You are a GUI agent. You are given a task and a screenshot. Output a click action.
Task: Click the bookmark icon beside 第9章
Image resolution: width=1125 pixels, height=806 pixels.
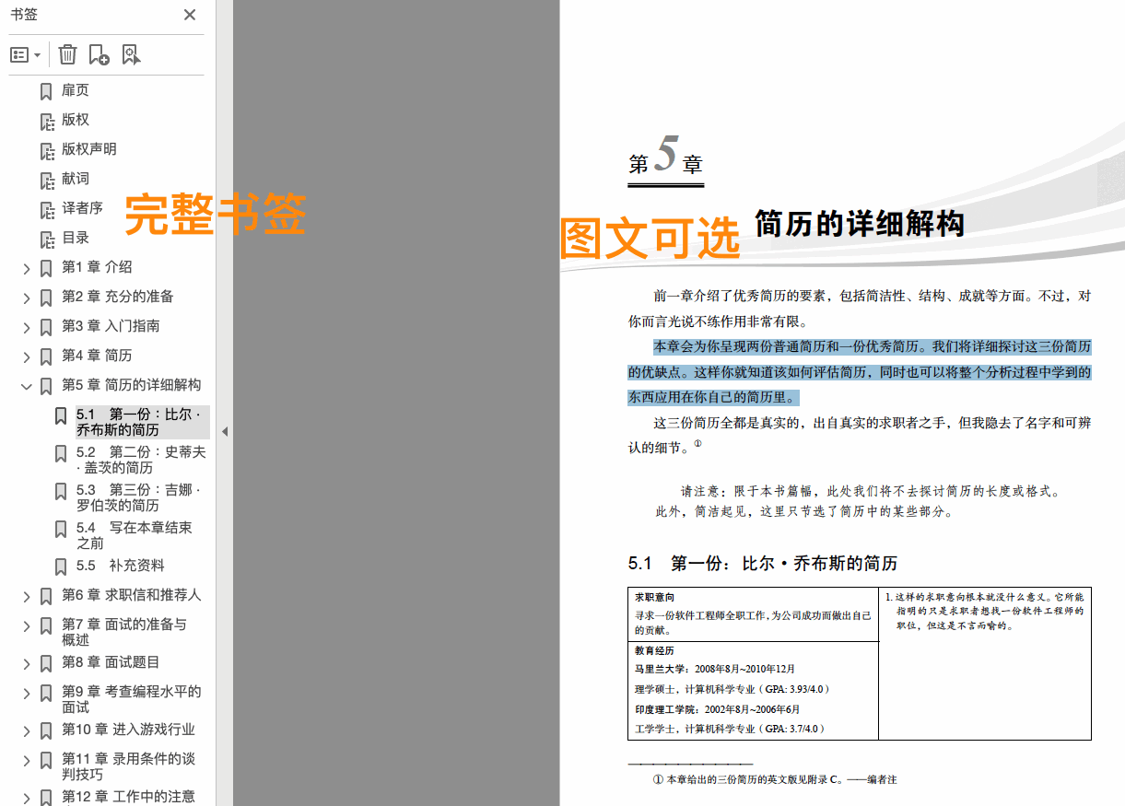pos(47,692)
